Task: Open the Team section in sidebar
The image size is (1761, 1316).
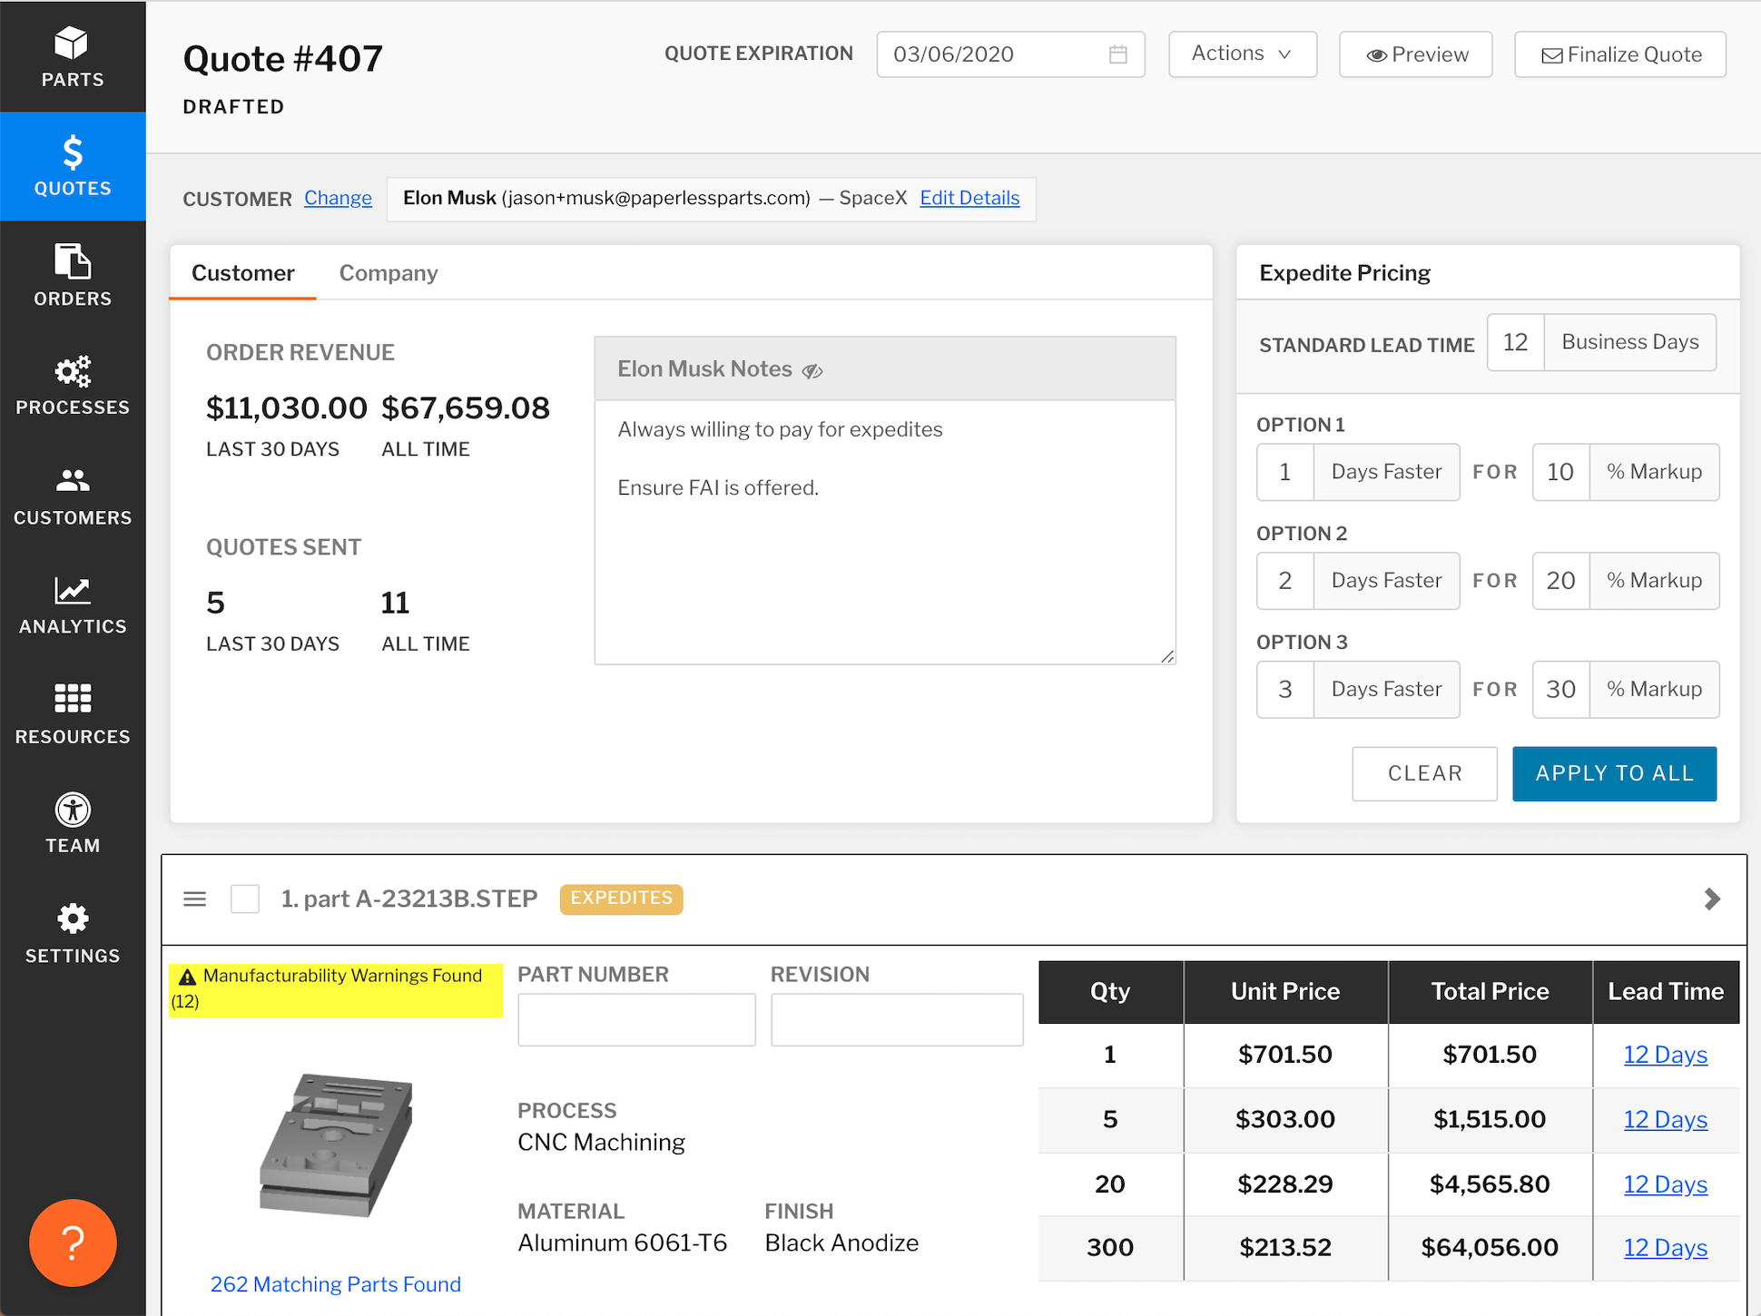Action: (72, 821)
